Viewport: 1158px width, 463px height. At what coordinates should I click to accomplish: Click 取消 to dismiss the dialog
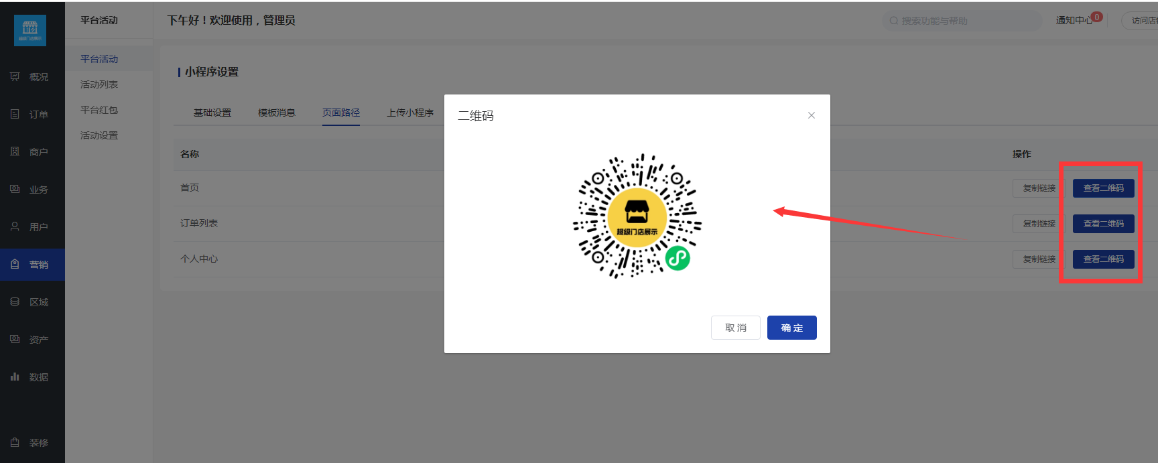736,328
